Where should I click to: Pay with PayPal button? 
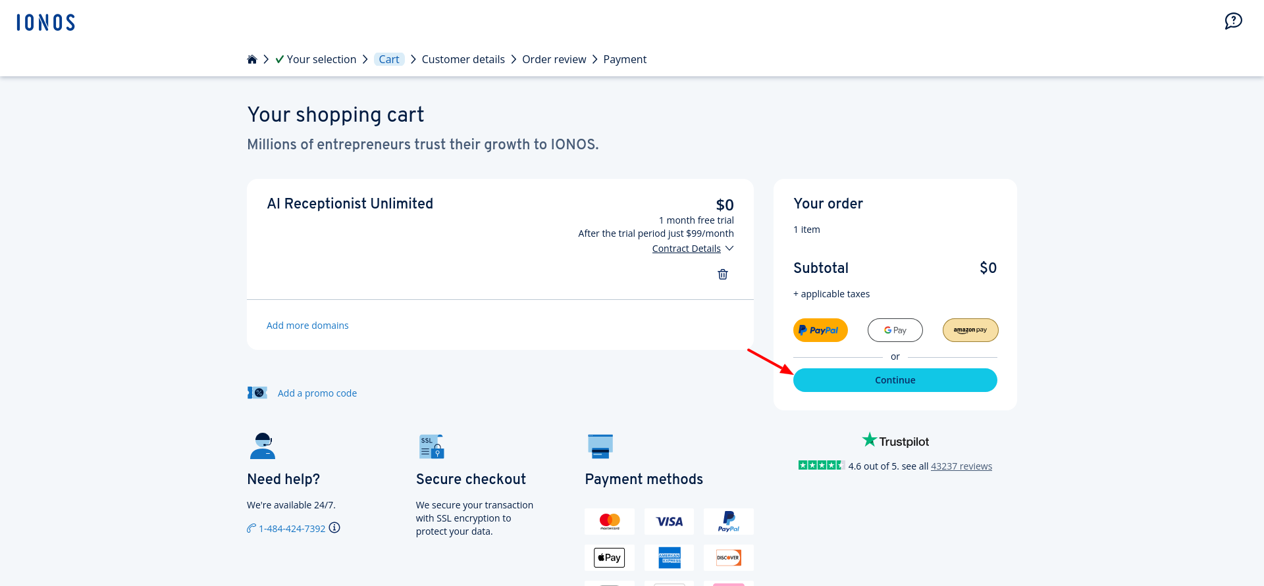[x=820, y=330]
